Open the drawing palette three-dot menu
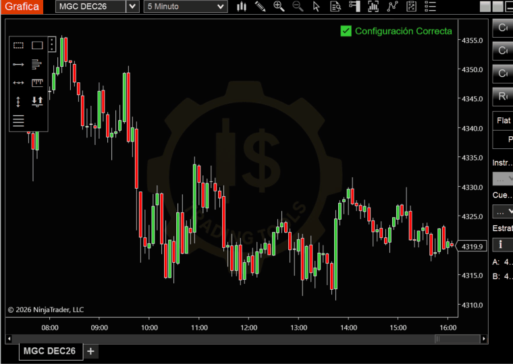513x364 pixels. point(52,44)
